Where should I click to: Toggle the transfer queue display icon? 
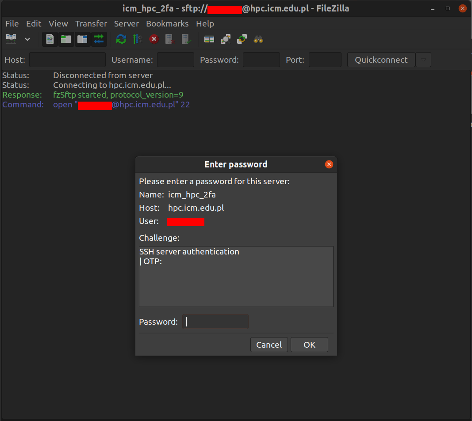(99, 39)
